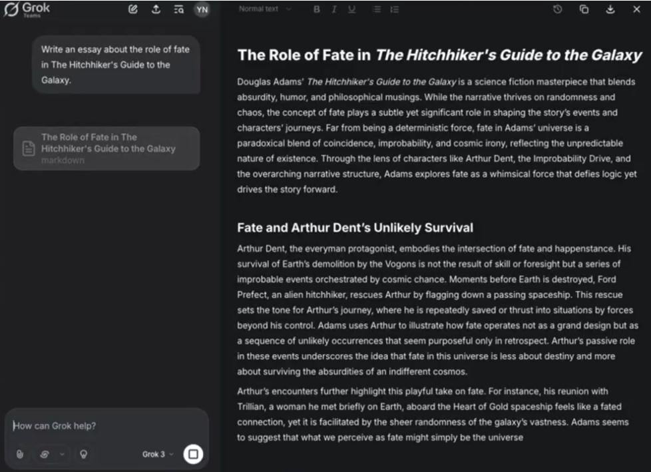Click the share upload icon
Image resolution: width=651 pixels, height=472 pixels.
point(156,10)
